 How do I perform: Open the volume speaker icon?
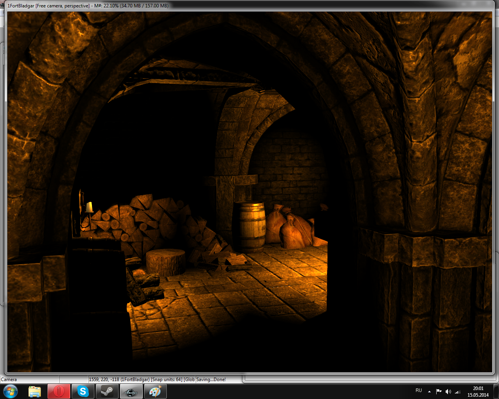tap(448, 392)
